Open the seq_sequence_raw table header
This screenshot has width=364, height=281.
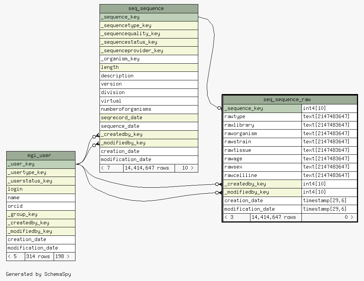[290, 100]
